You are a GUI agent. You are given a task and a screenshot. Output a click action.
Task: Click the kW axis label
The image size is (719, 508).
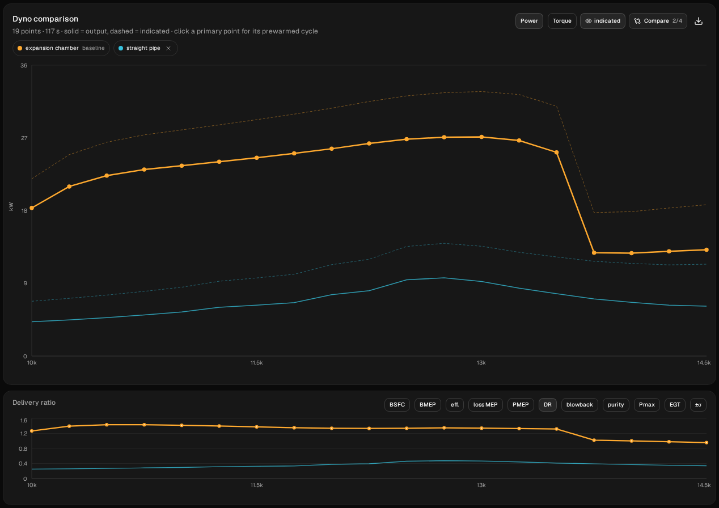[11, 208]
